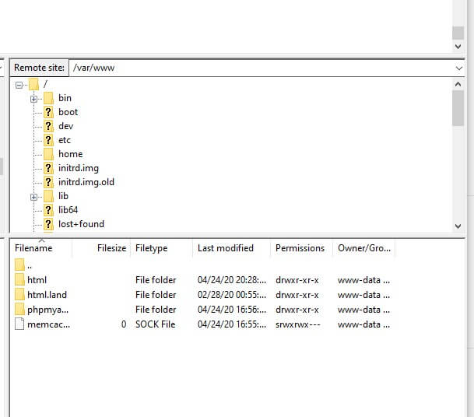Expand the bin folder tree node
474x417 pixels.
(34, 99)
